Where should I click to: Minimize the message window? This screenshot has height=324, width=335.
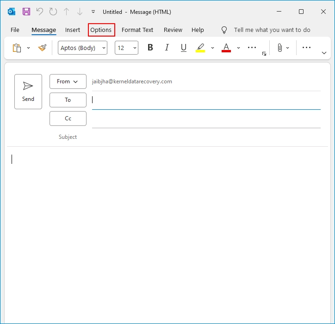tap(279, 12)
